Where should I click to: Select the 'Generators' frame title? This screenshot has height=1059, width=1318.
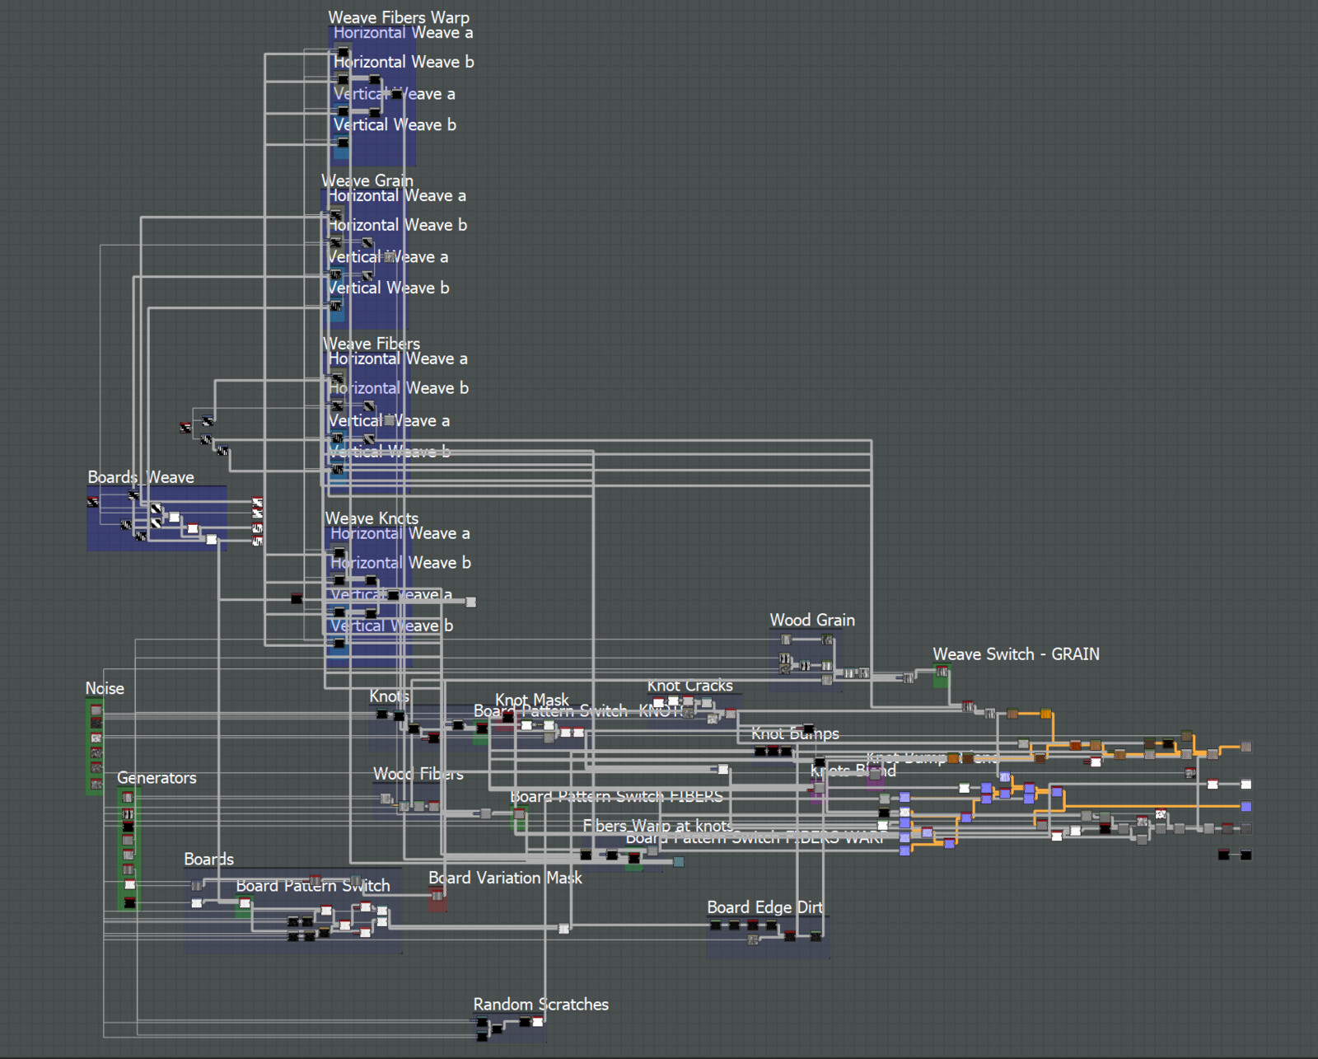(157, 778)
